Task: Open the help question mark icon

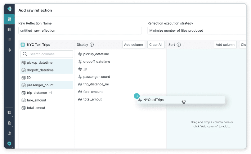Action: [9, 133]
